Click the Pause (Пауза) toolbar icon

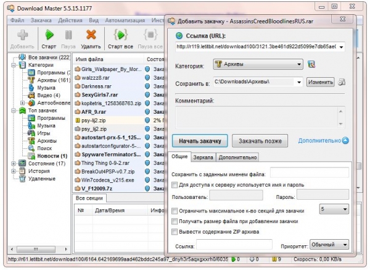coord(68,35)
